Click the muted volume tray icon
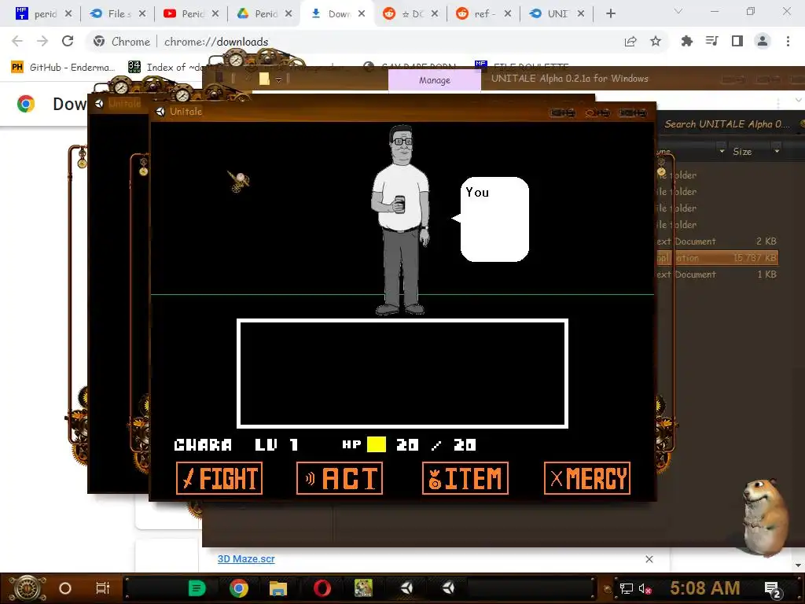Screen dimensions: 805x604 click(645, 588)
